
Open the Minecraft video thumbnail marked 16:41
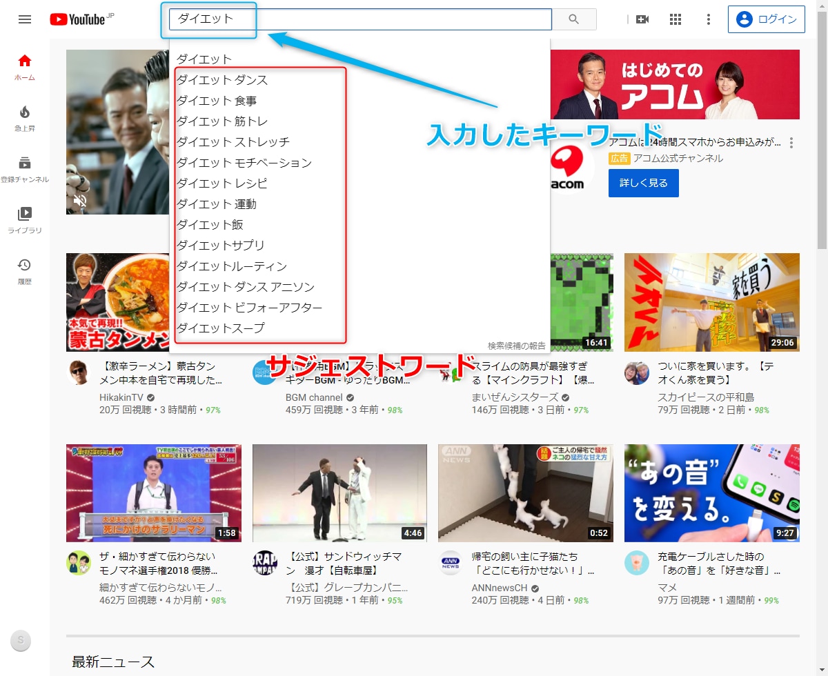pyautogui.click(x=582, y=302)
